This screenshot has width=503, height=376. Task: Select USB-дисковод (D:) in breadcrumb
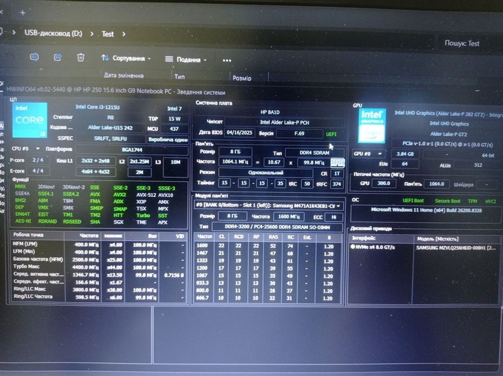click(53, 33)
